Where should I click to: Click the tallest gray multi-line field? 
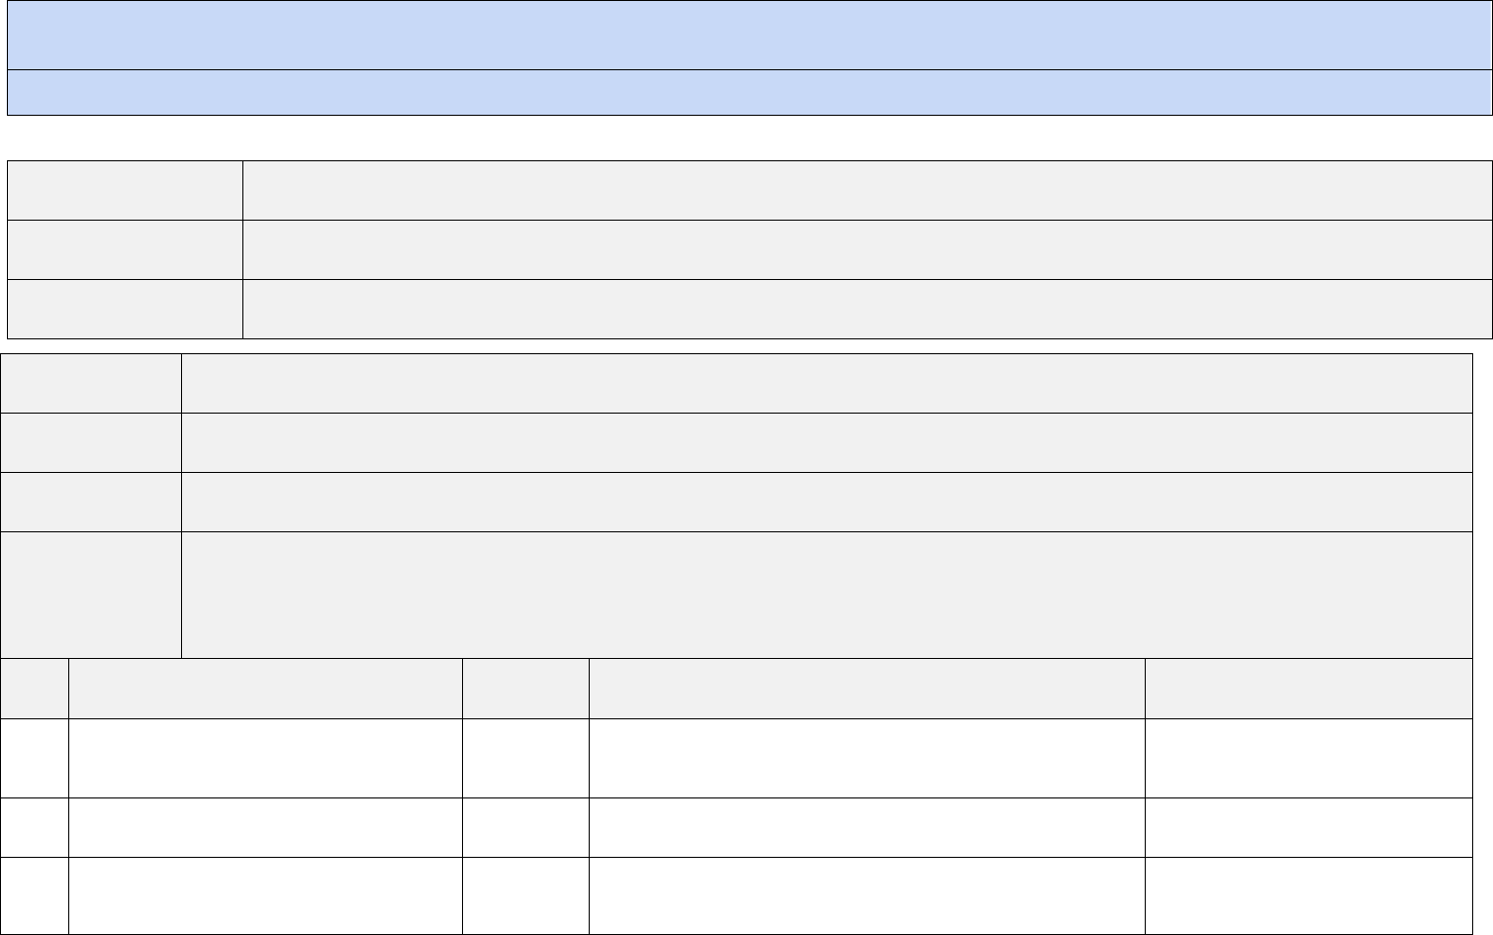click(x=827, y=595)
